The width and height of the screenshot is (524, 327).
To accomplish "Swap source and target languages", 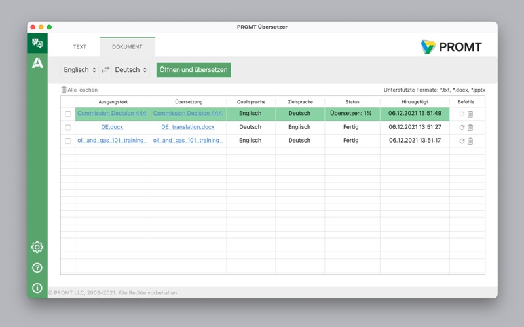I will tap(105, 70).
